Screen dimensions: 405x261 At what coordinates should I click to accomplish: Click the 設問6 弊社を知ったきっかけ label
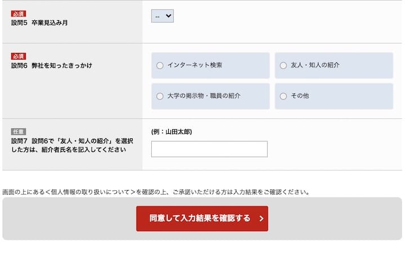51,66
